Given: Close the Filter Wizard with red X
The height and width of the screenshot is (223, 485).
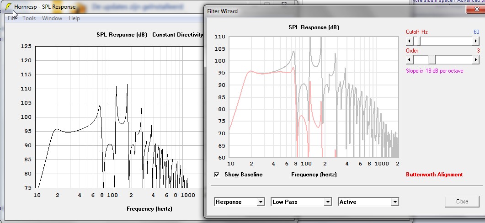Looking at the screenshot, I should (476, 10).
